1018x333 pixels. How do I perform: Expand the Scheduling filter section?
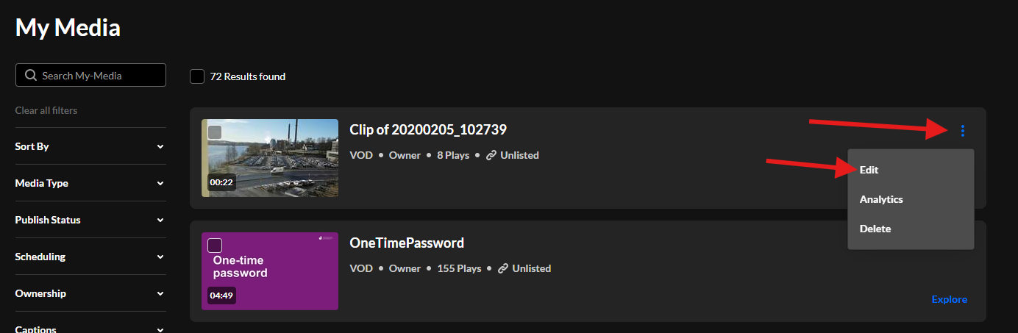pyautogui.click(x=160, y=257)
